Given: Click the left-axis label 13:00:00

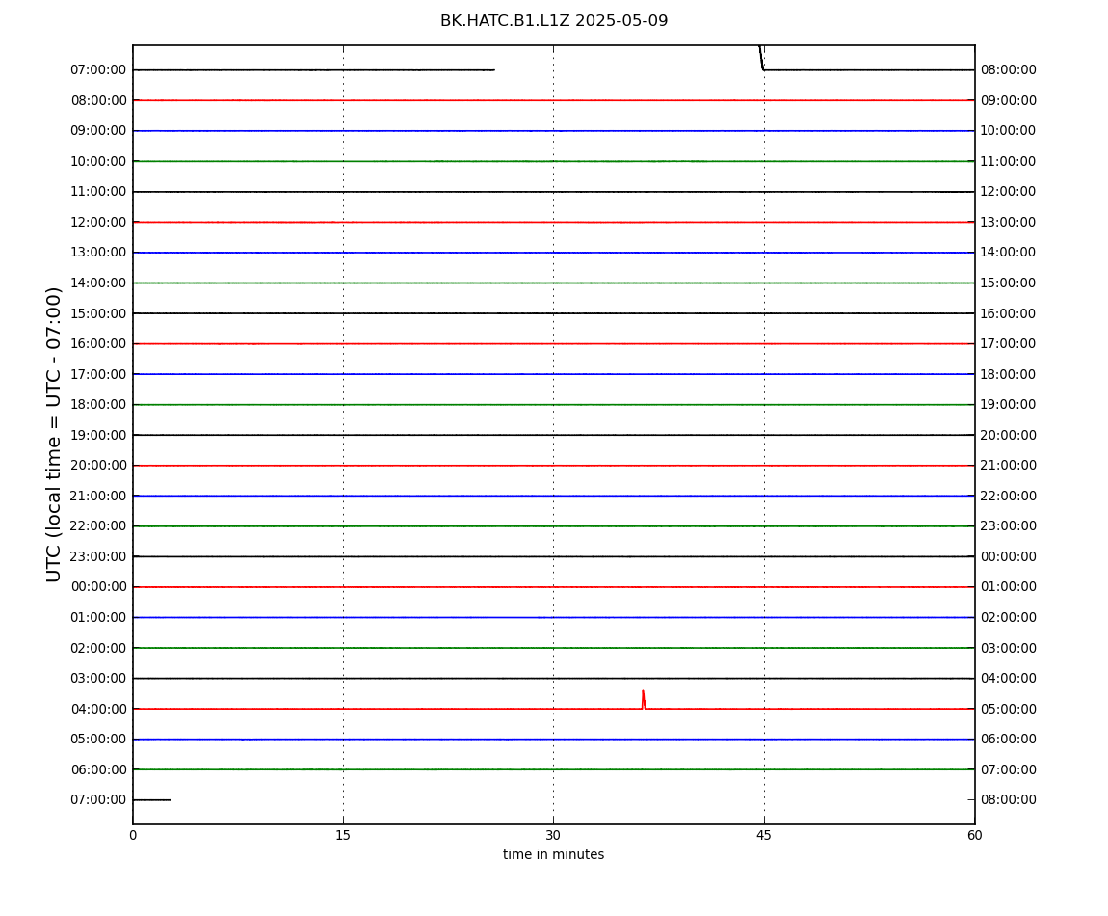Looking at the screenshot, I should 98,253.
